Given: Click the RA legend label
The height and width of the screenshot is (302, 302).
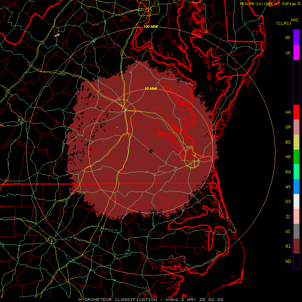Looking at the screenshot, I should point(288,172).
